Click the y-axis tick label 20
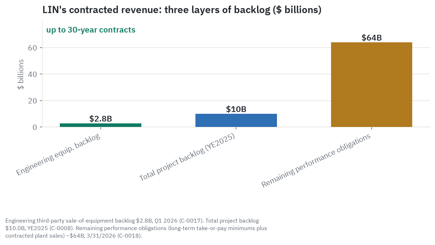The height and width of the screenshot is (245, 435). pyautogui.click(x=33, y=101)
